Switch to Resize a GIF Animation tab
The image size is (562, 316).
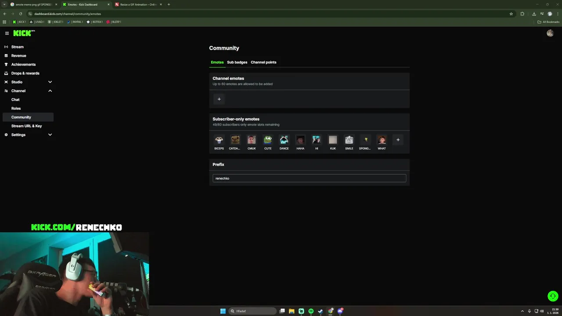point(138,4)
